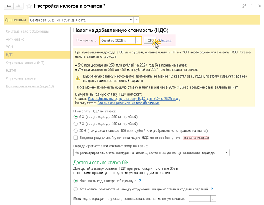Viewport: 264px width, 205px height.
Task: Open default operation code selection button
Action: pyautogui.click(x=213, y=199)
